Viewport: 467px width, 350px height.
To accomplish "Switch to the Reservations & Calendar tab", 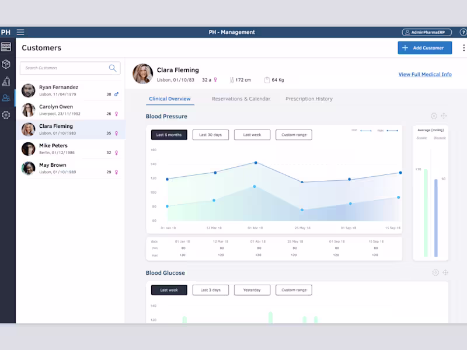I will pos(241,99).
